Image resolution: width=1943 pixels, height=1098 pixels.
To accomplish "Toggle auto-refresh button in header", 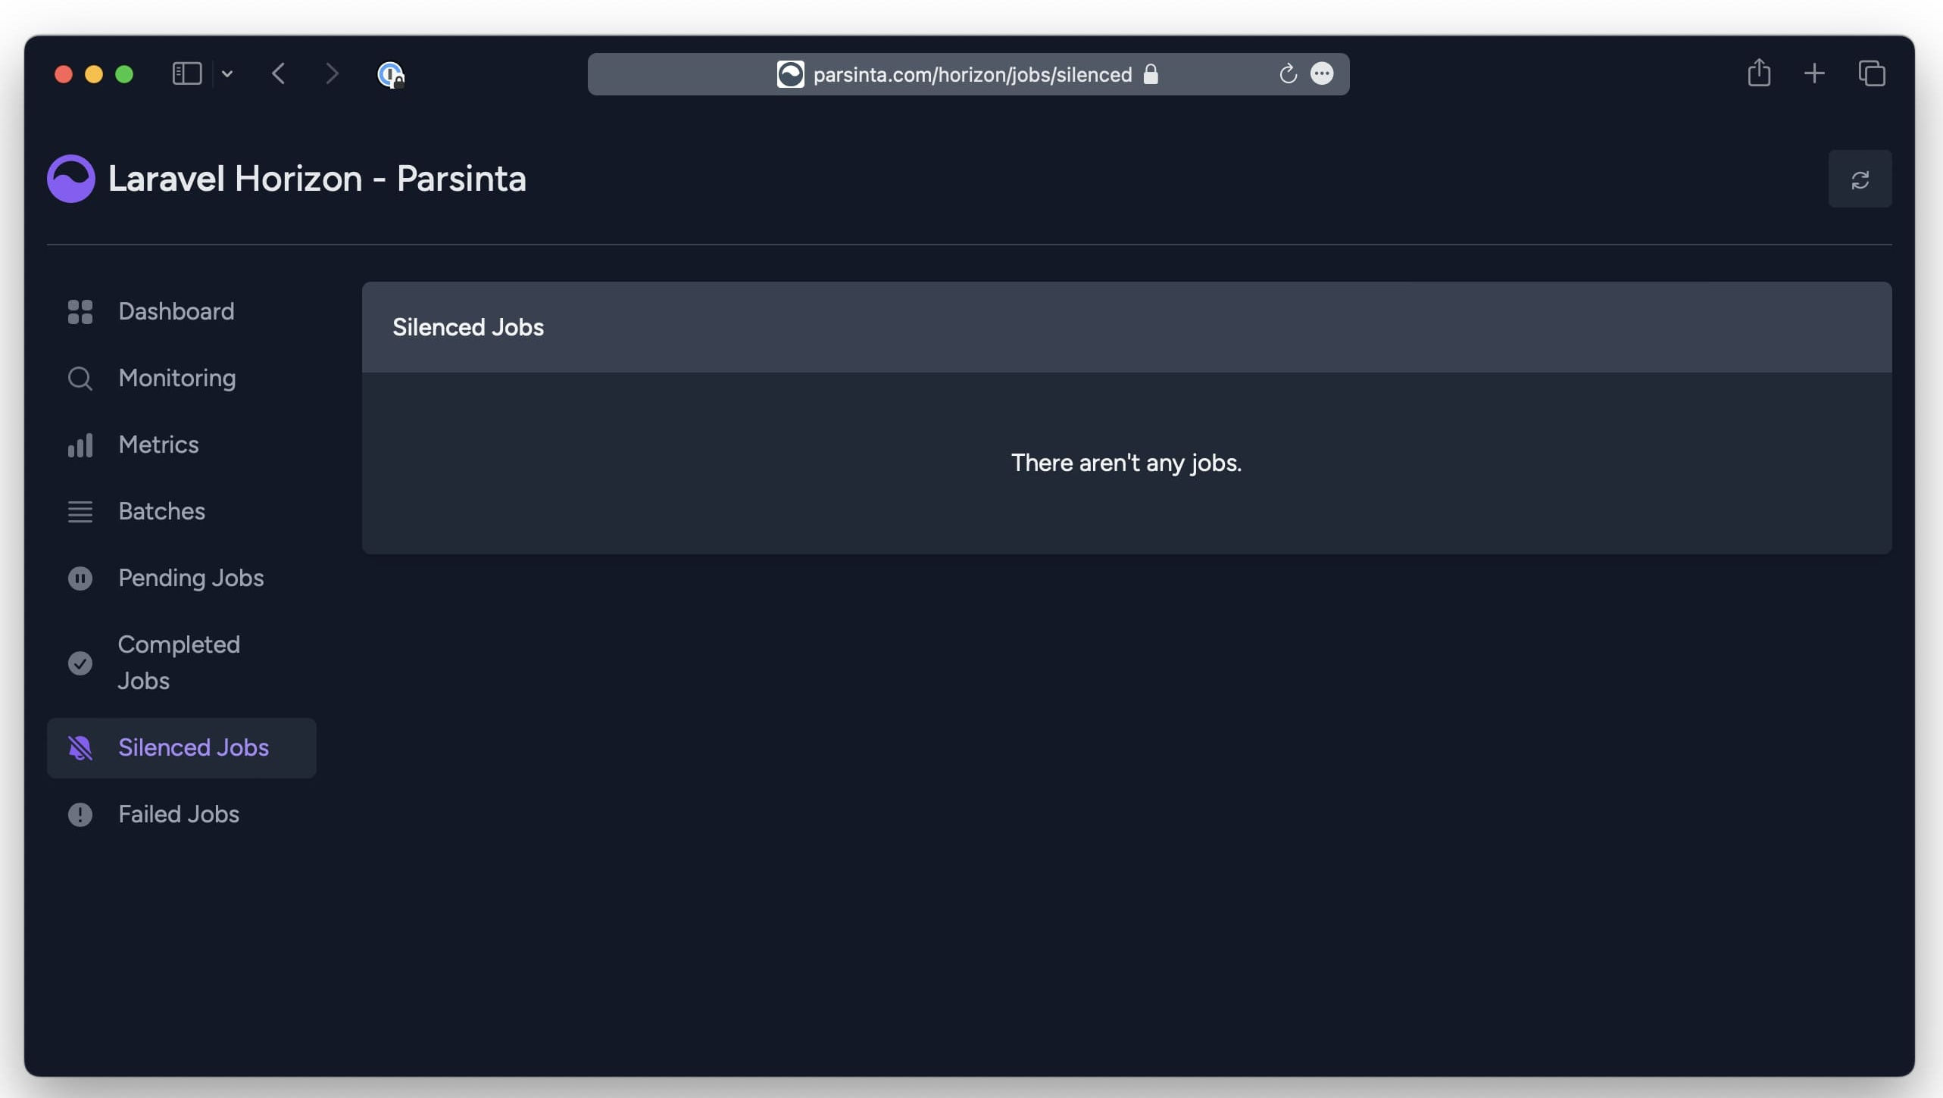I will tap(1860, 179).
